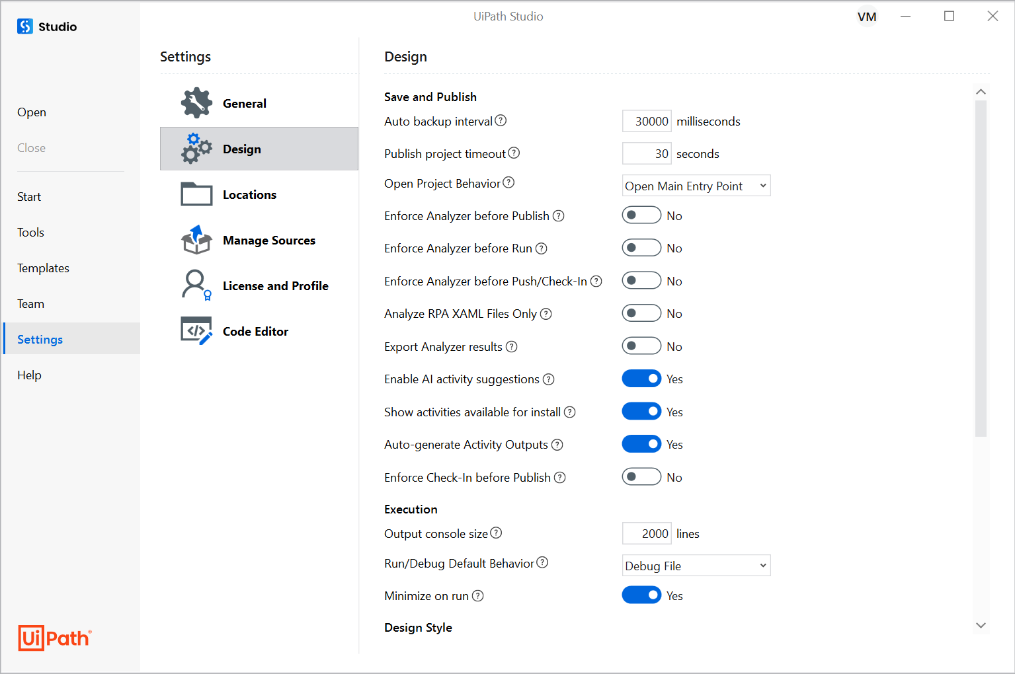Screen dimensions: 1015x674
Task: Turn off Auto-generate Activity Outputs
Action: coord(641,444)
